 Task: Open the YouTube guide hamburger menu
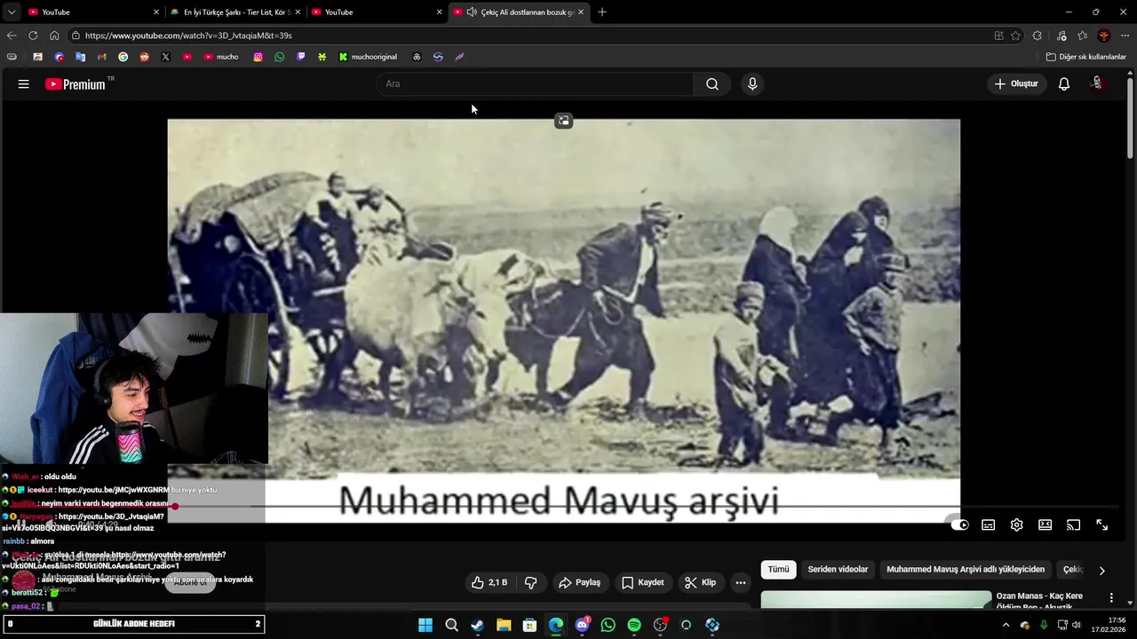24,84
